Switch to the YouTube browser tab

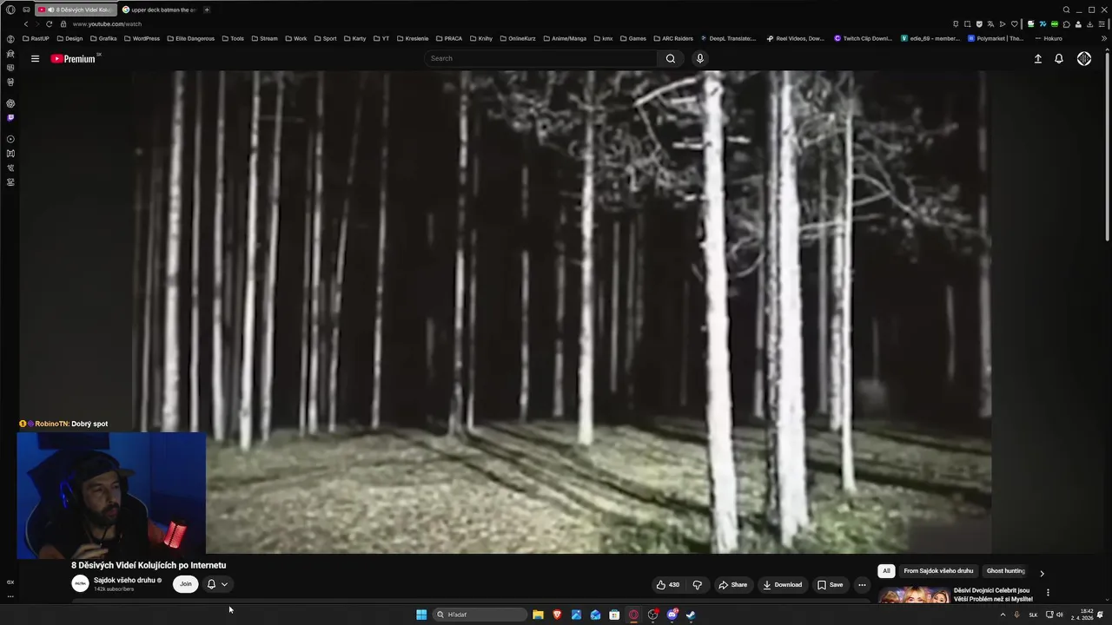click(x=76, y=10)
